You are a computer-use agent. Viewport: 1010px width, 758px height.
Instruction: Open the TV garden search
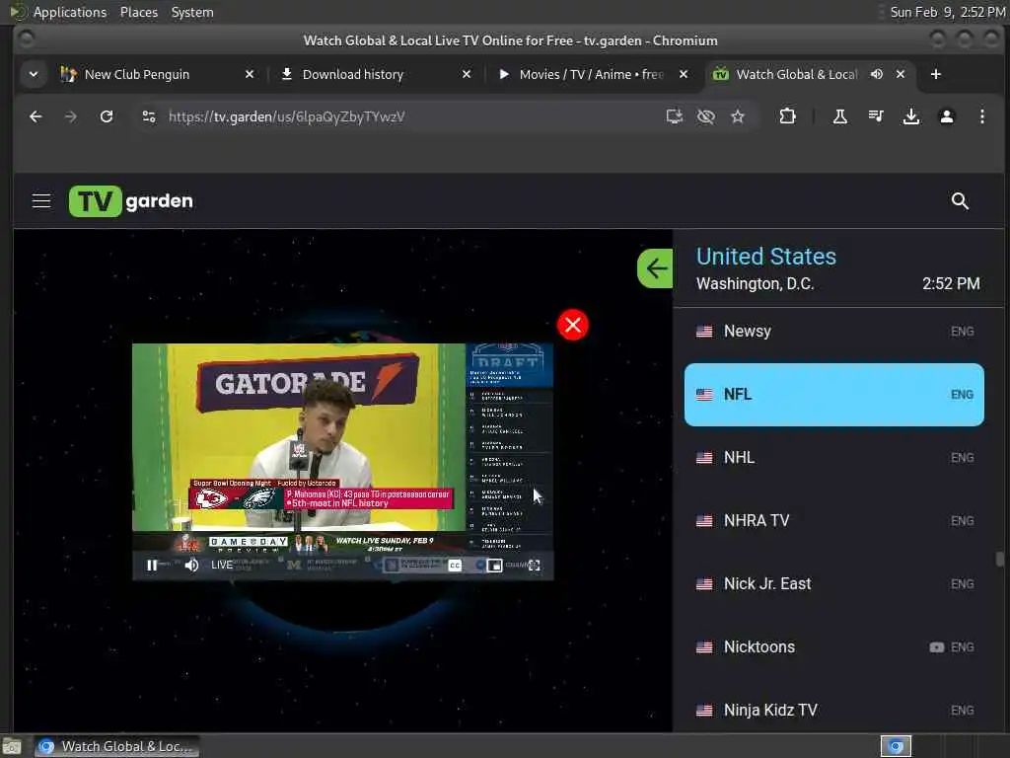coord(960,201)
